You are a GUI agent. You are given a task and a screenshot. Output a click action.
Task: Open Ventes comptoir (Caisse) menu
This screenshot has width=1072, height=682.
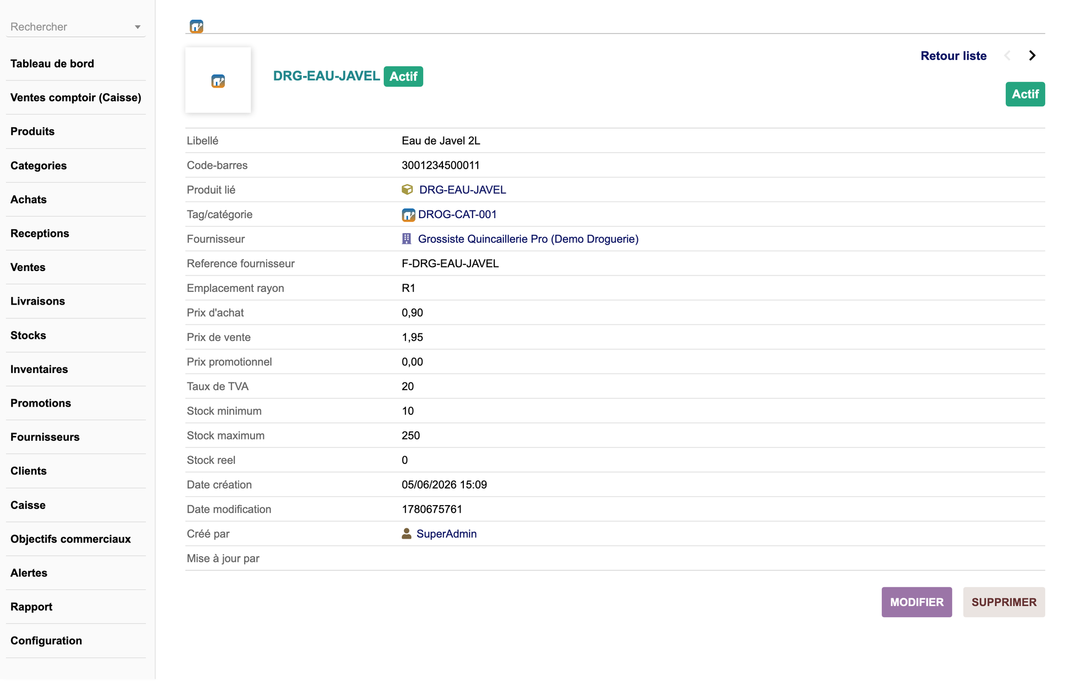click(76, 98)
